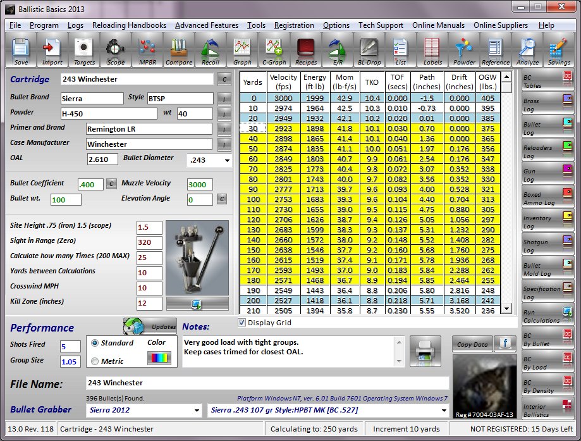Image resolution: width=581 pixels, height=441 pixels.
Task: Click the Copy Data button
Action: [472, 344]
